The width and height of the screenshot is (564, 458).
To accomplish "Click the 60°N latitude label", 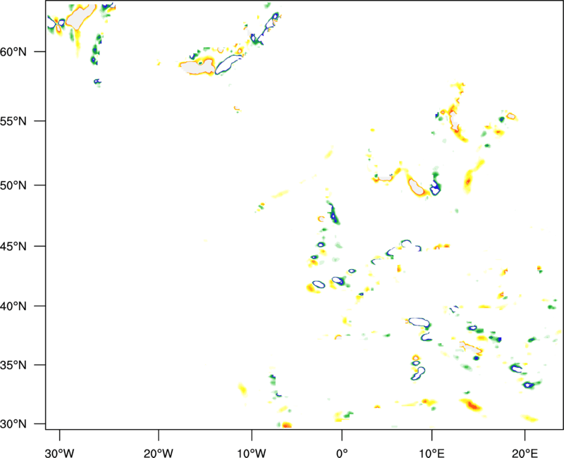I will pyautogui.click(x=13, y=51).
